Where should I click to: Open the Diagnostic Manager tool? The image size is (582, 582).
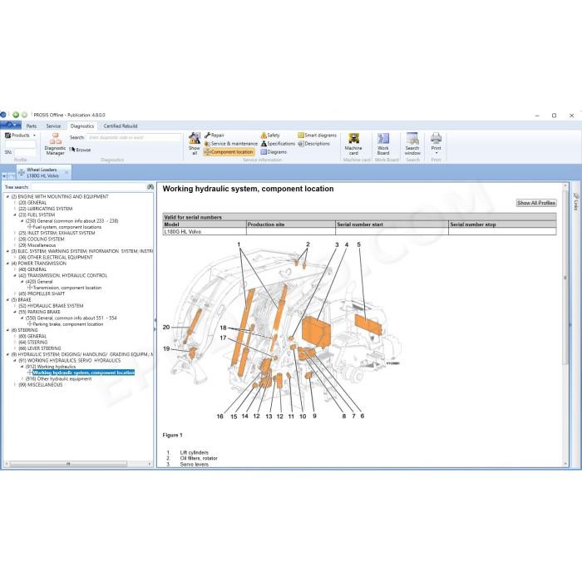(x=55, y=144)
